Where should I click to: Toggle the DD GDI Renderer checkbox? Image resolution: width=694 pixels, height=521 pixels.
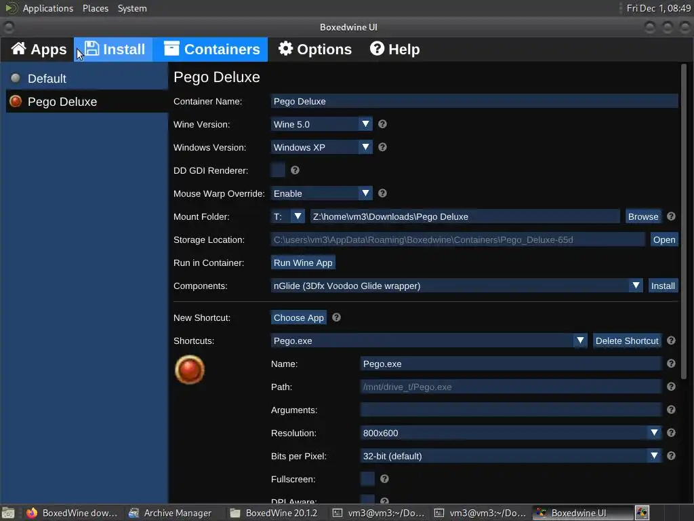pyautogui.click(x=278, y=170)
